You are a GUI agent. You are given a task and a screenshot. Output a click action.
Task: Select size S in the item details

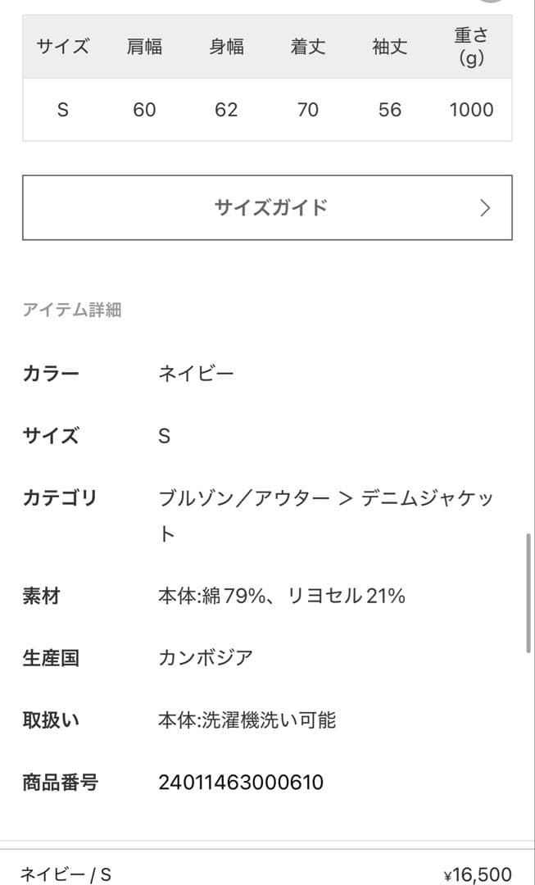coord(164,437)
